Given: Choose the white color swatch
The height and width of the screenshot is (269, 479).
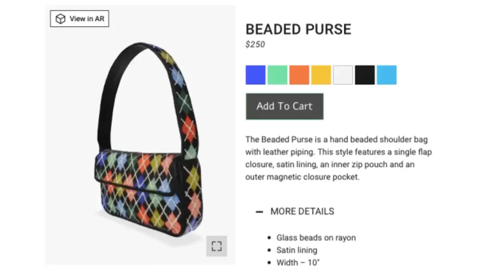Looking at the screenshot, I should (x=343, y=75).
